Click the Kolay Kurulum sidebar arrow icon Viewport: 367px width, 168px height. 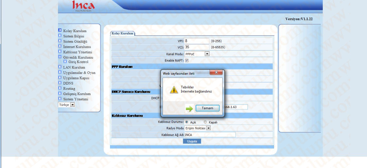pyautogui.click(x=60, y=30)
